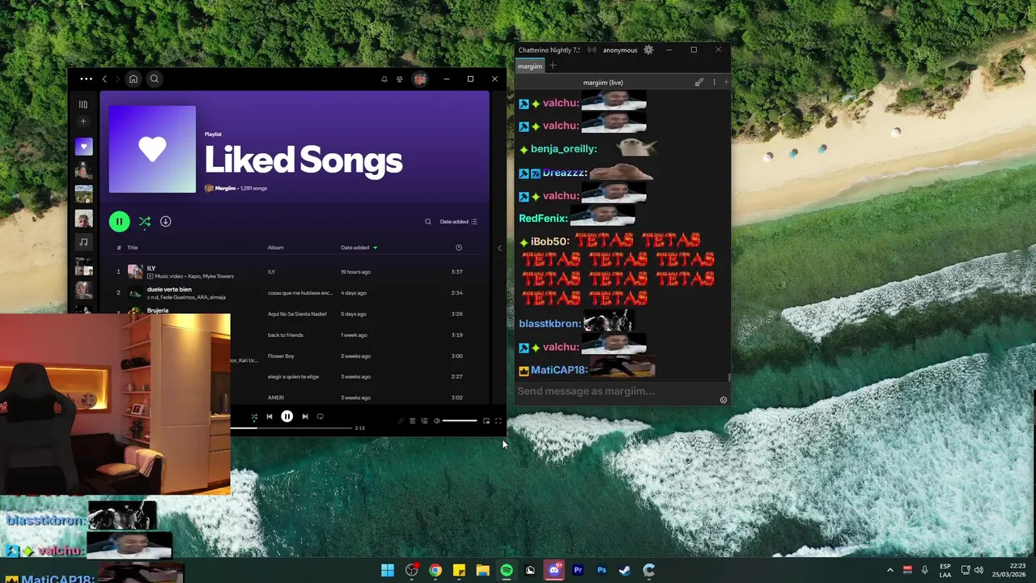1036x583 pixels.
Task: Open iBob50 username in Chatterino
Action: click(550, 241)
